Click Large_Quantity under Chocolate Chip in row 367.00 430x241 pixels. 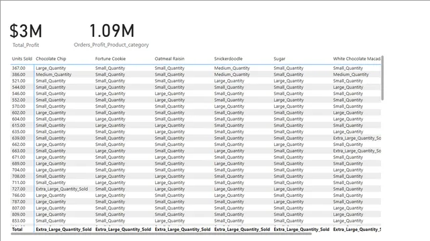click(x=51, y=68)
